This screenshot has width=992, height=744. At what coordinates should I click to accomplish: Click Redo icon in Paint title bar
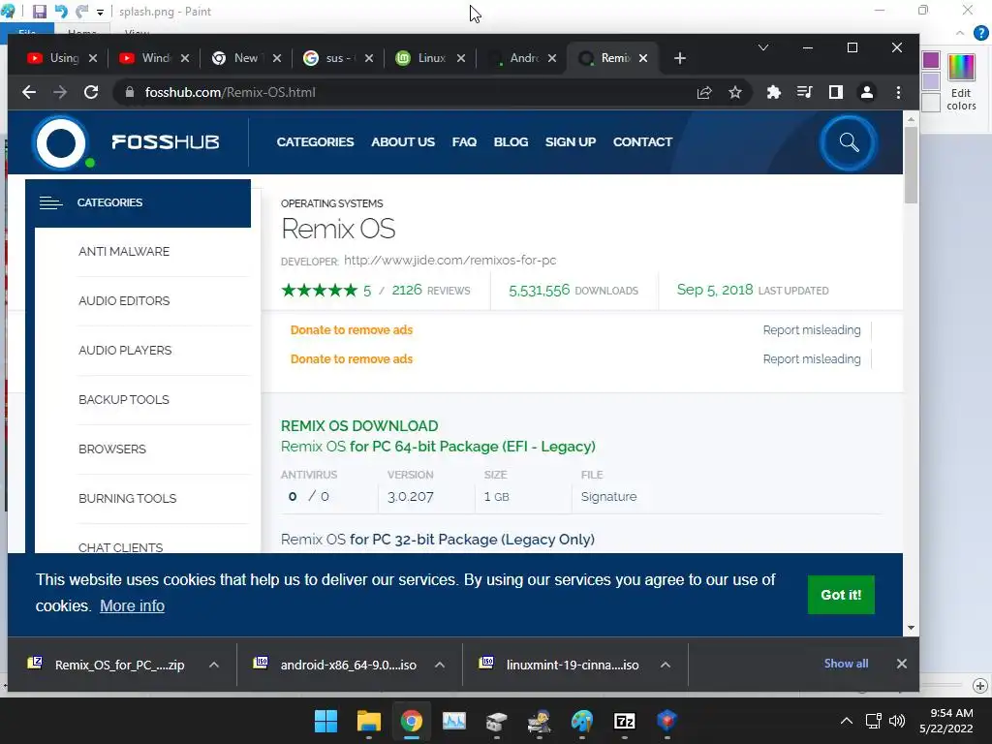click(81, 12)
